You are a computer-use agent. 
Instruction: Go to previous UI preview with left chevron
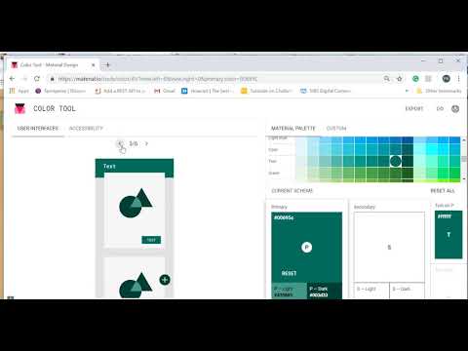(120, 143)
